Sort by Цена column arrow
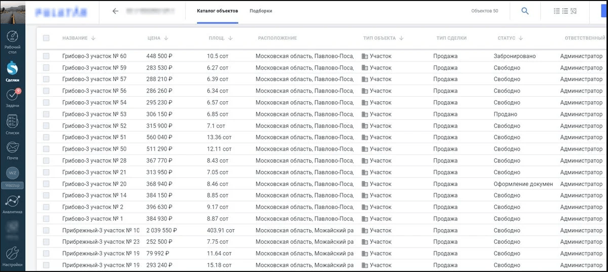The image size is (608, 272). tap(166, 38)
